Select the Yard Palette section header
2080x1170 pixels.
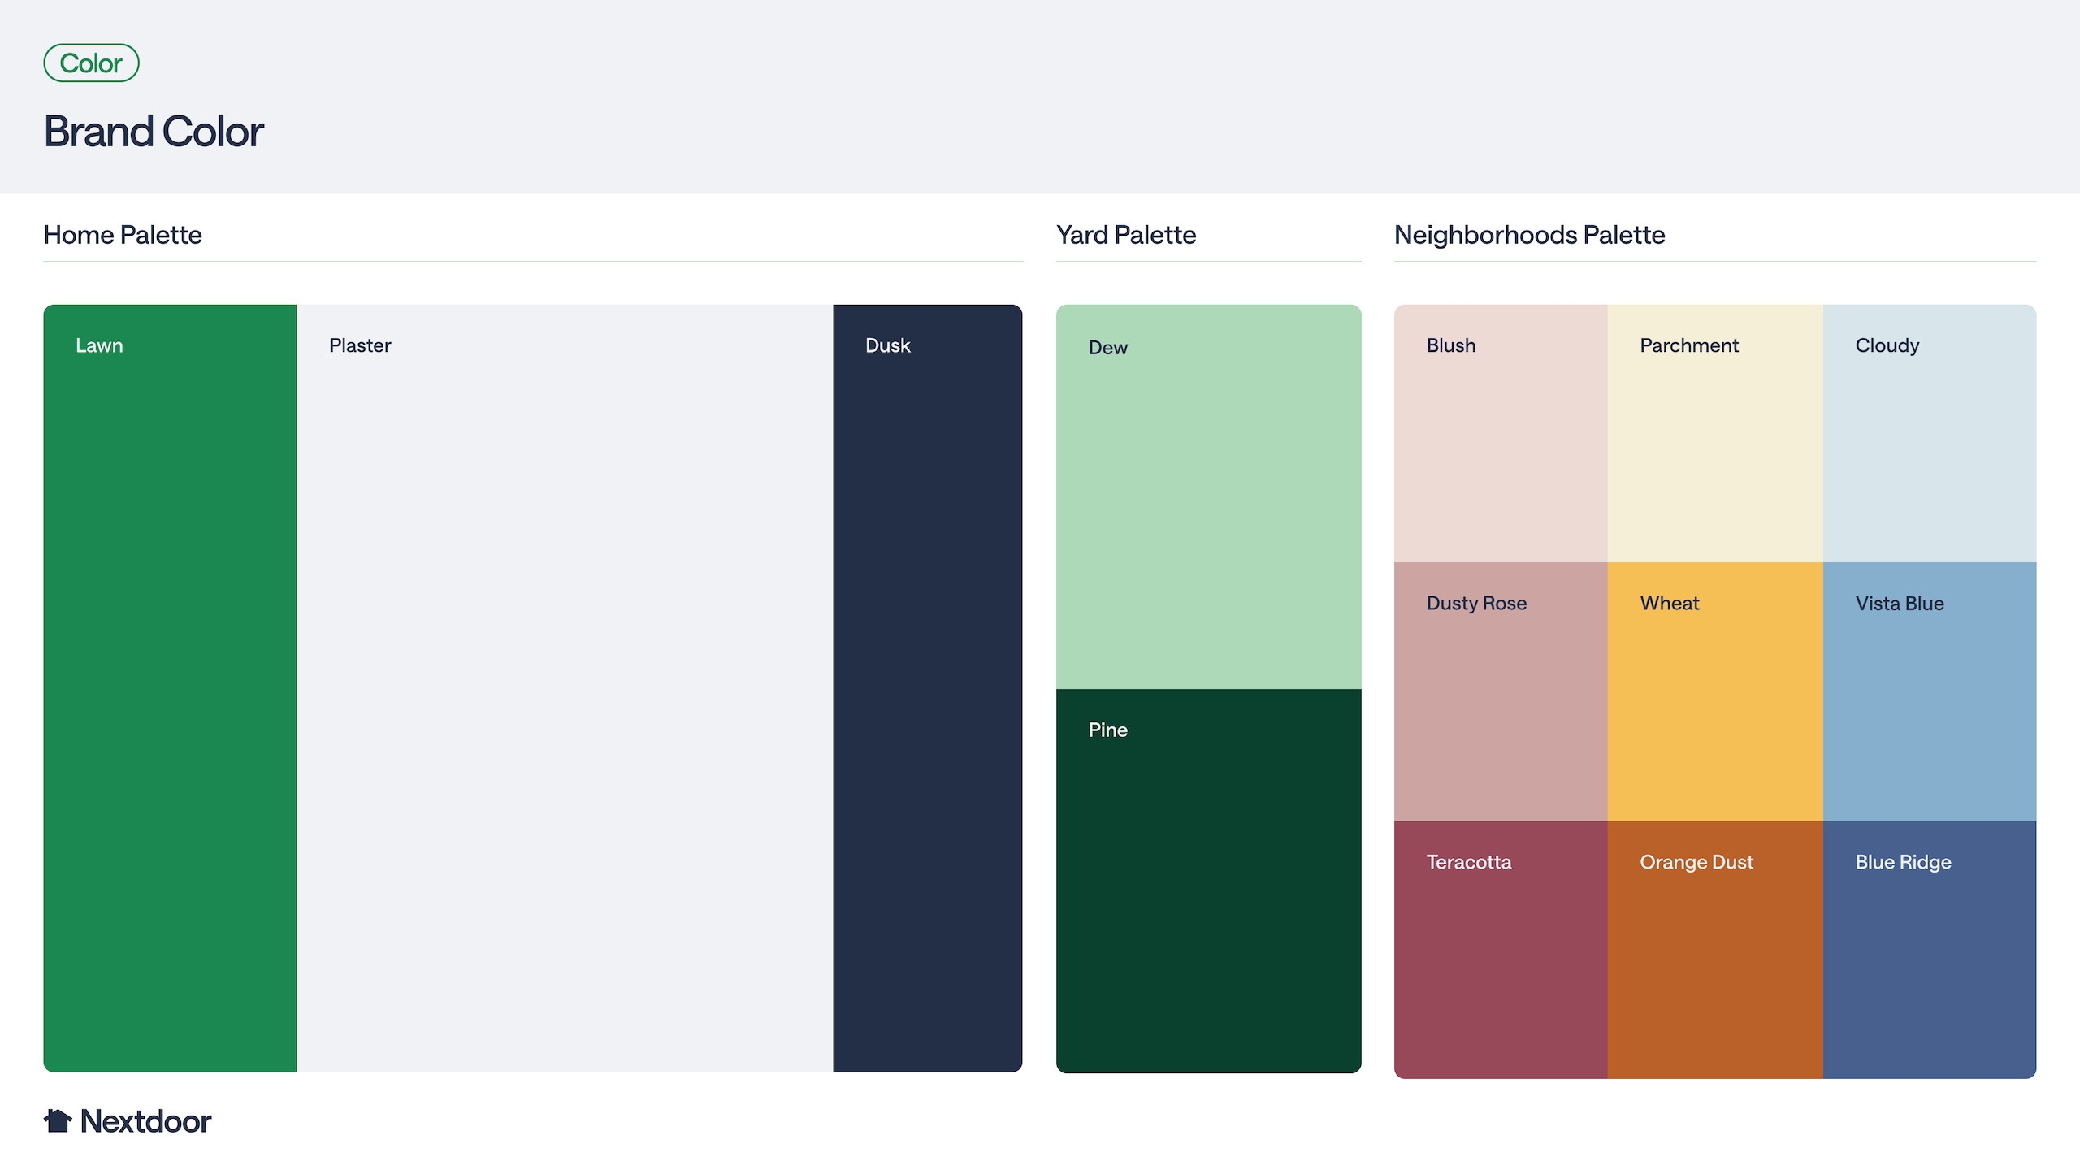1126,235
